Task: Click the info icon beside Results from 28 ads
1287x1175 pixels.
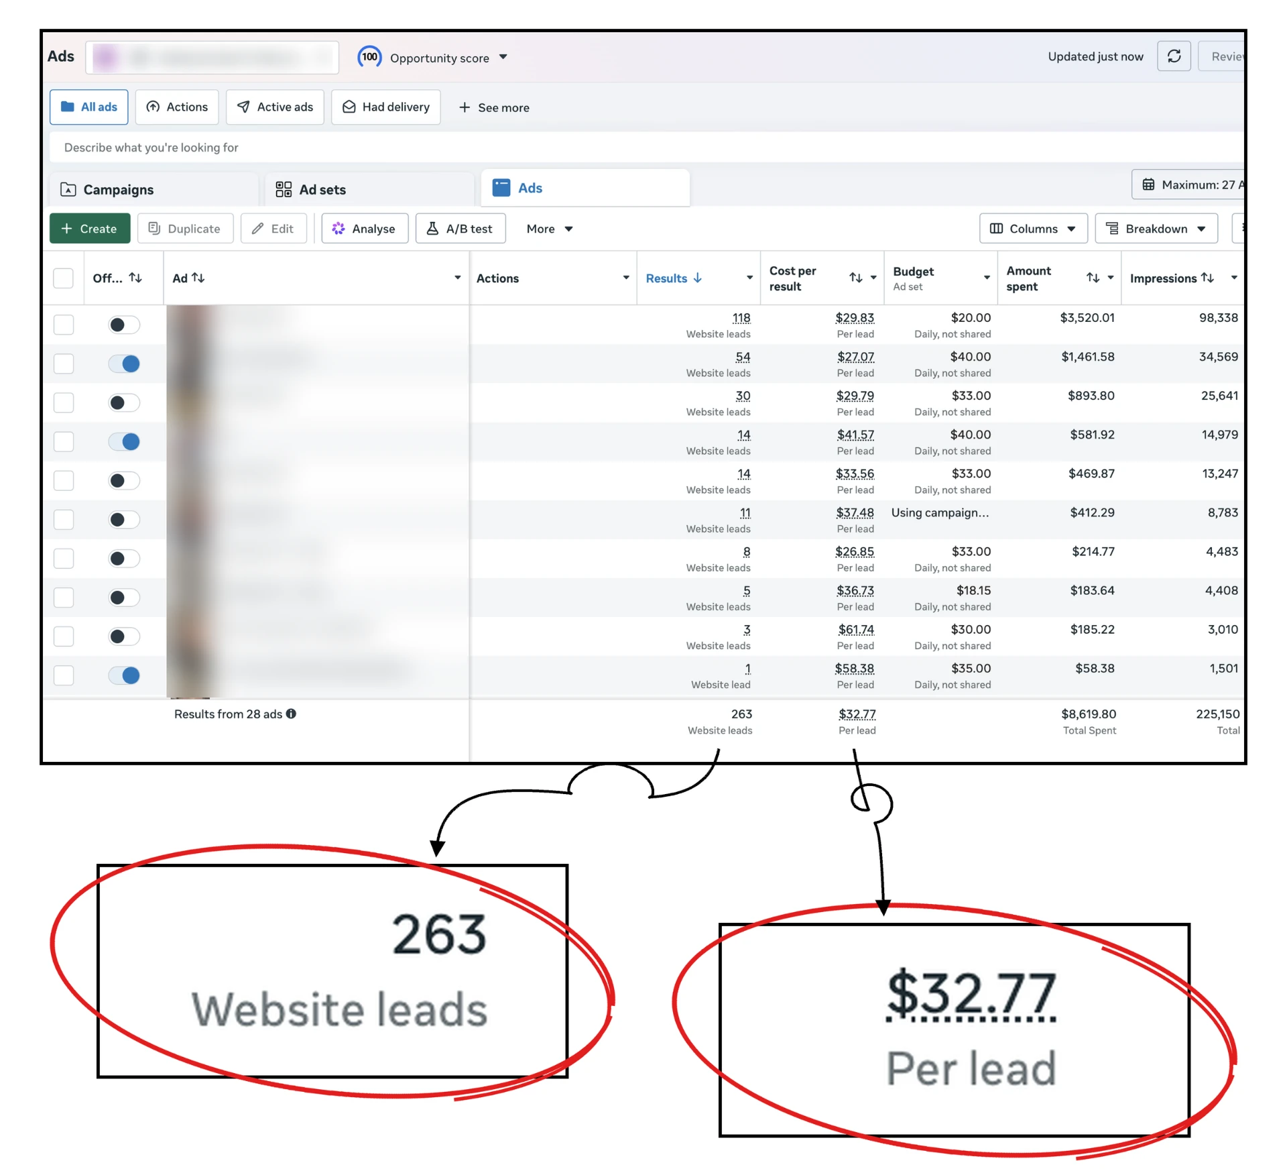Action: click(x=291, y=714)
